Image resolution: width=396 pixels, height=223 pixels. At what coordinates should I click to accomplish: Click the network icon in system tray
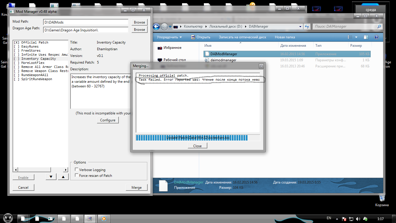351,219
